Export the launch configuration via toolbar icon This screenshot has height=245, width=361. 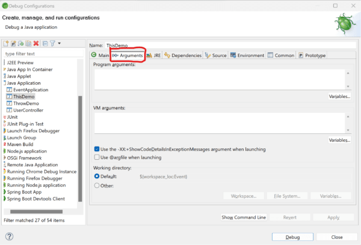[x=20, y=44]
